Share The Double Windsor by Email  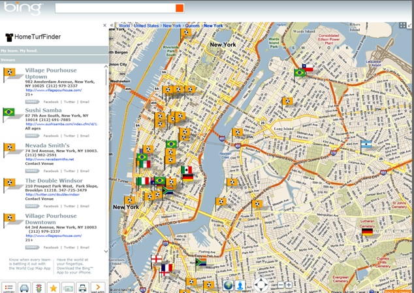tap(85, 206)
